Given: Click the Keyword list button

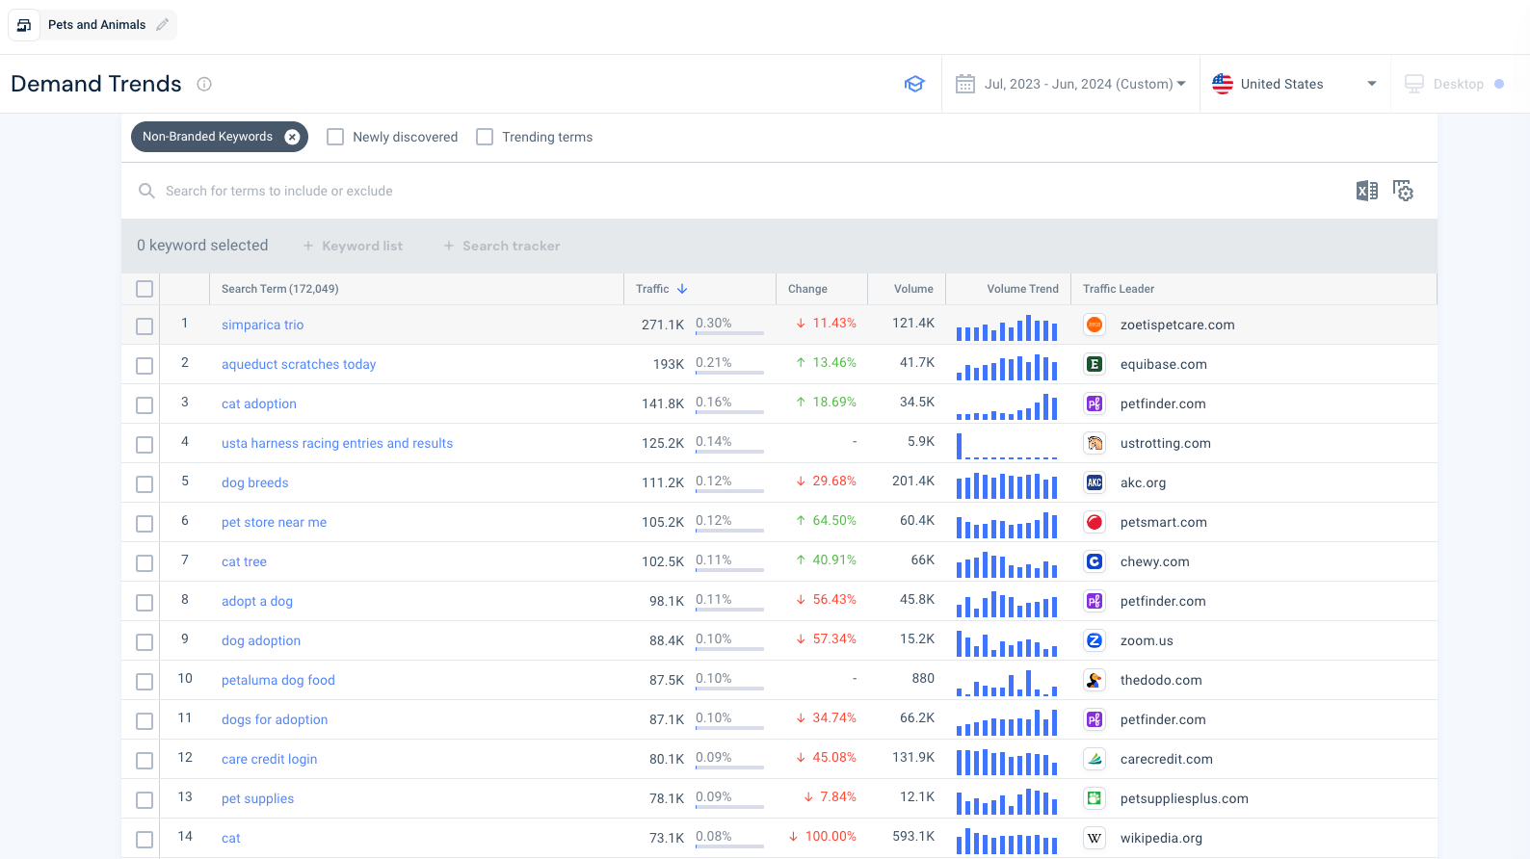Looking at the screenshot, I should point(354,246).
